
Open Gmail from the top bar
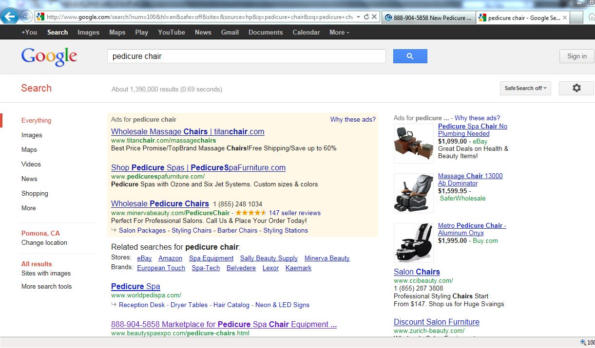(x=230, y=32)
